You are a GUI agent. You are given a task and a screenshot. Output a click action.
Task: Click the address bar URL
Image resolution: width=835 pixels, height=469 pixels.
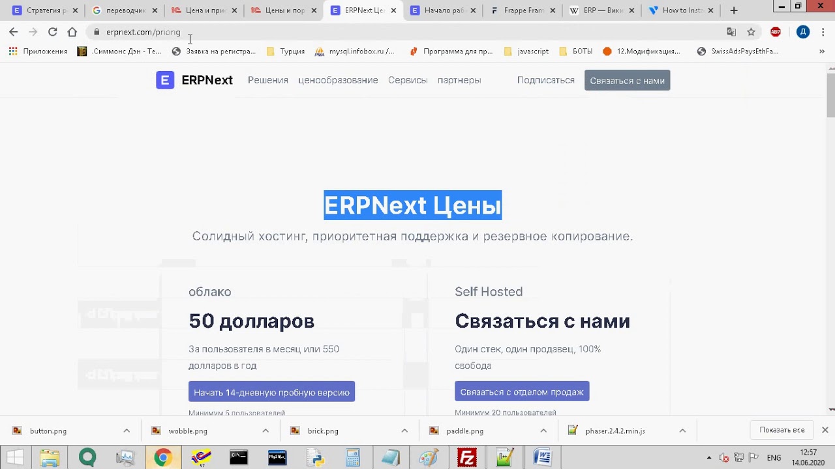[x=144, y=32]
